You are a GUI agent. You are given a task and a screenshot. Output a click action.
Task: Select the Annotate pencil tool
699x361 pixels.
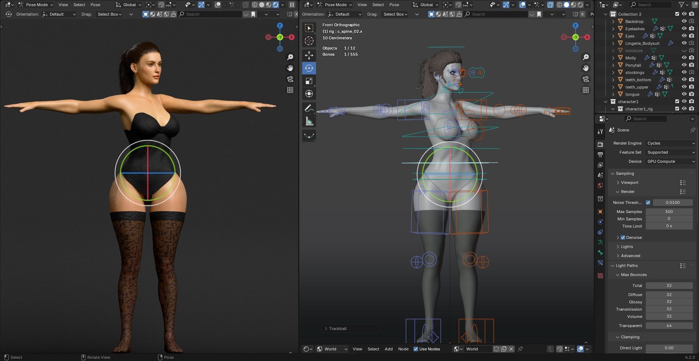pos(309,108)
